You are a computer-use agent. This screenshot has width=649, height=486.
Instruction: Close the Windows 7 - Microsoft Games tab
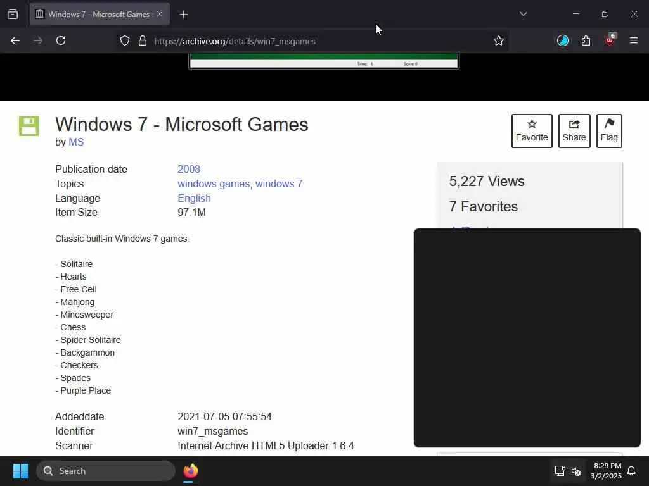[160, 14]
